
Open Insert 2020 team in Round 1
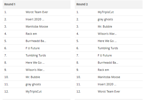click(35, 19)
